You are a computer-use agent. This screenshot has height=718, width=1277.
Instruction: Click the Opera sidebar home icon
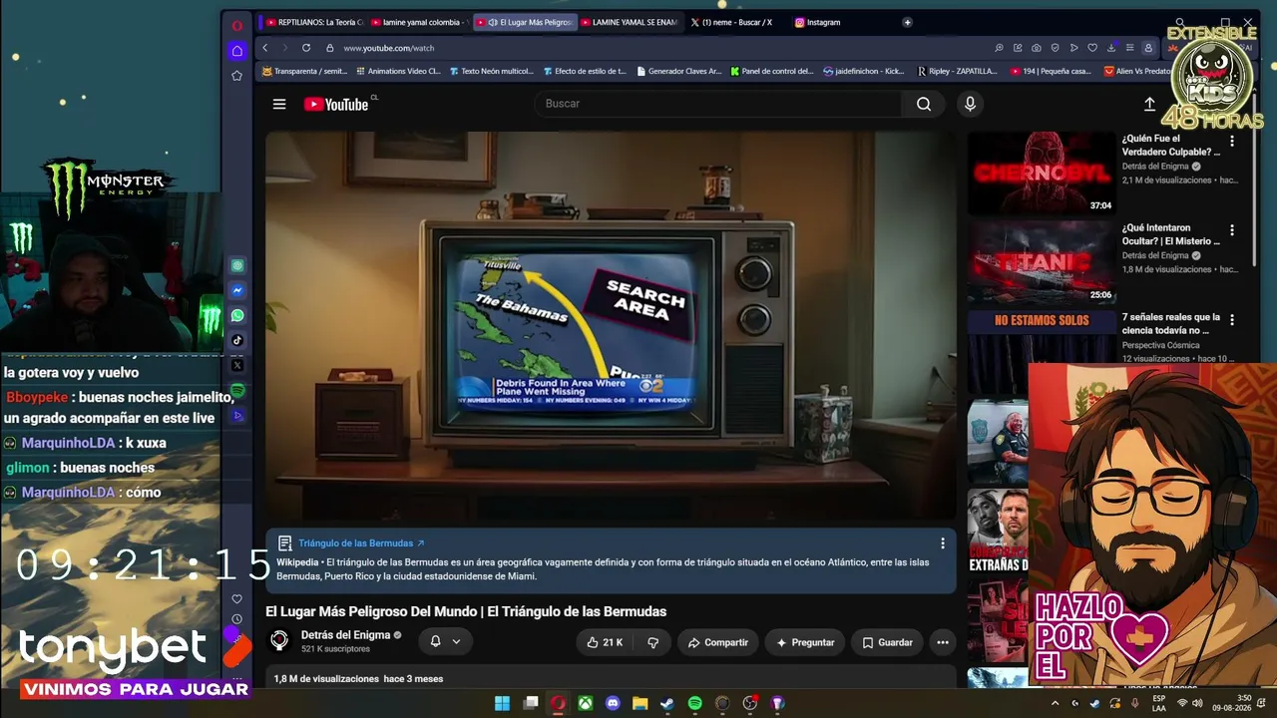pyautogui.click(x=236, y=51)
